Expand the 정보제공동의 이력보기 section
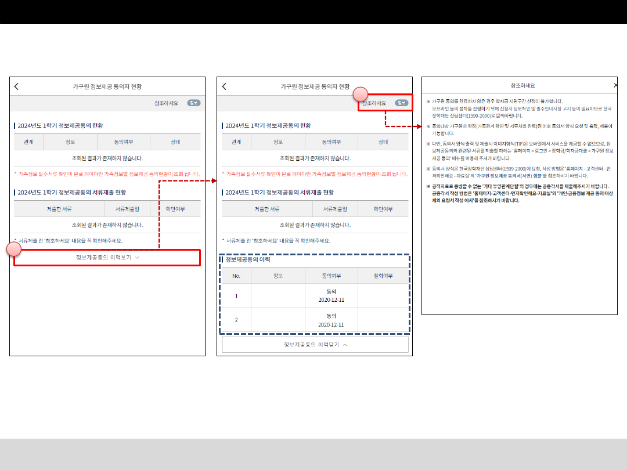This screenshot has width=627, height=470. (x=107, y=257)
